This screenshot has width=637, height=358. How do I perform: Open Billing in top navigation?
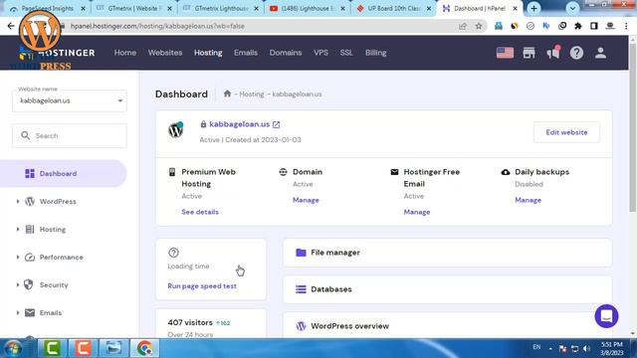tap(375, 53)
